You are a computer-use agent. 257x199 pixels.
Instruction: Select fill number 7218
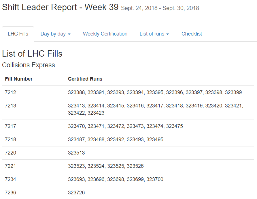10,140
